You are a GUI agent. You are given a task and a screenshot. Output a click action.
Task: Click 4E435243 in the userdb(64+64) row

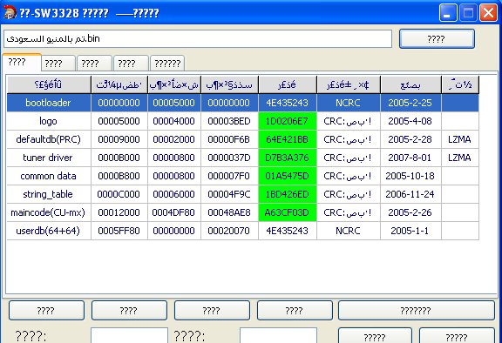288,231
